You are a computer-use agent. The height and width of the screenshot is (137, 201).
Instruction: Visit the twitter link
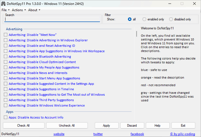click(x=98, y=134)
